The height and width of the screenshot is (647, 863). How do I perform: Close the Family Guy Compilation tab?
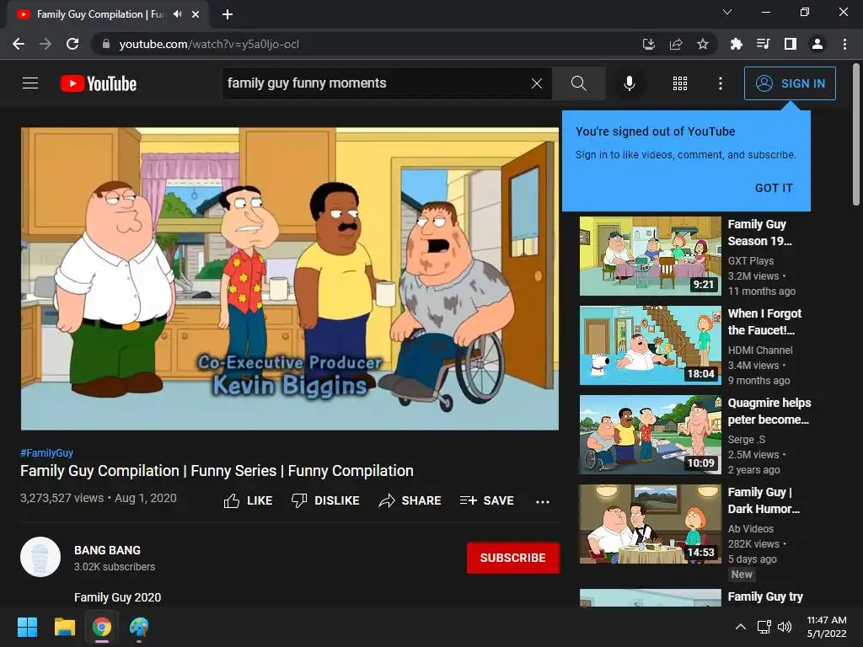pos(196,14)
